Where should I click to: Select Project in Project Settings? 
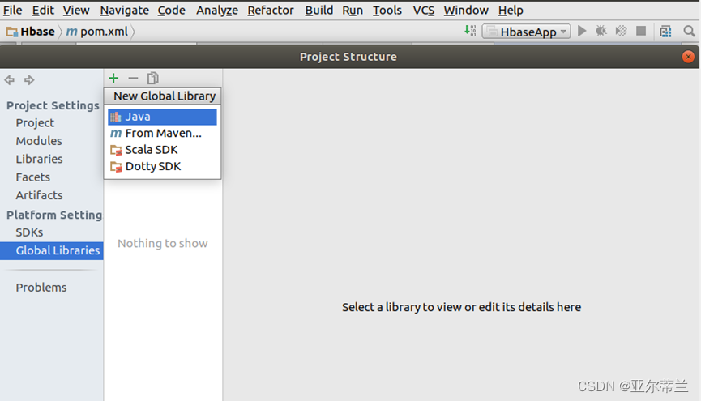(35, 123)
